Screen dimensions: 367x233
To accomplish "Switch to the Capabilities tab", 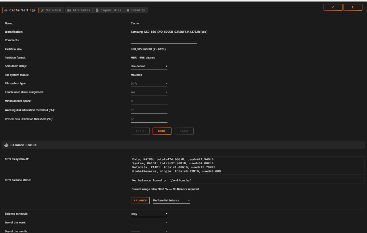I will [109, 10].
